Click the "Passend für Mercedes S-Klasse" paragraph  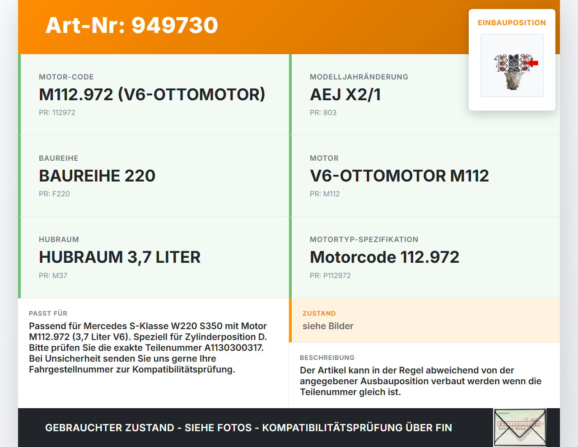point(148,348)
